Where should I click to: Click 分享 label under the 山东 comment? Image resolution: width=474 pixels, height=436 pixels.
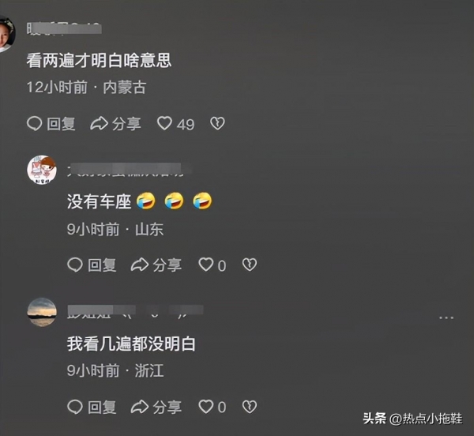[167, 265]
